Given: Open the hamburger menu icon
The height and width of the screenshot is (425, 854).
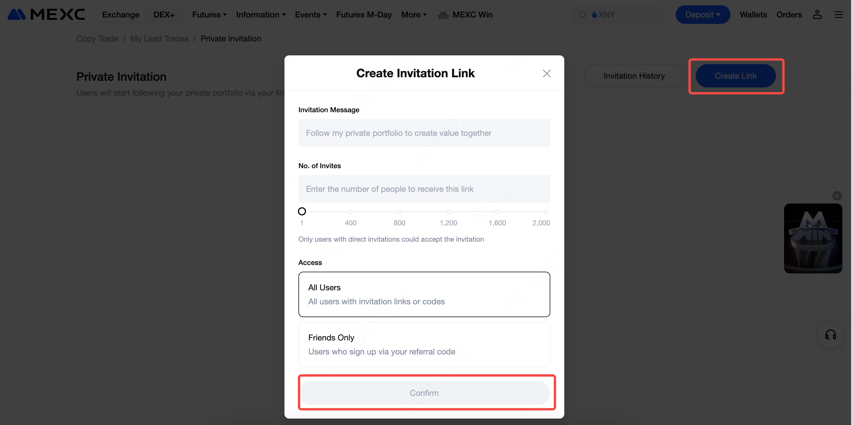Looking at the screenshot, I should pyautogui.click(x=839, y=15).
